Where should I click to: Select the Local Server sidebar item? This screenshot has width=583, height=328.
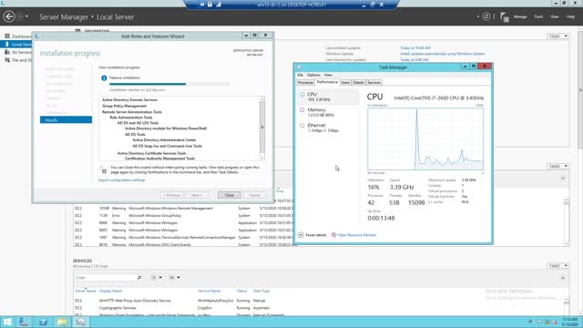[x=16, y=45]
